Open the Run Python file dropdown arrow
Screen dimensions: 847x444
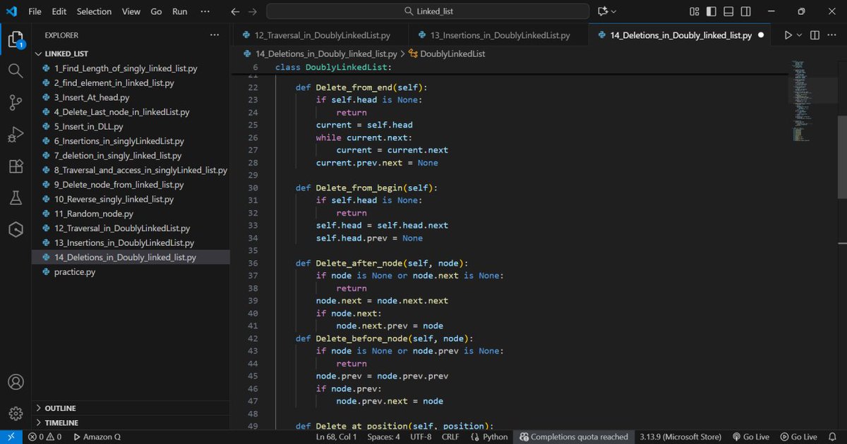800,35
